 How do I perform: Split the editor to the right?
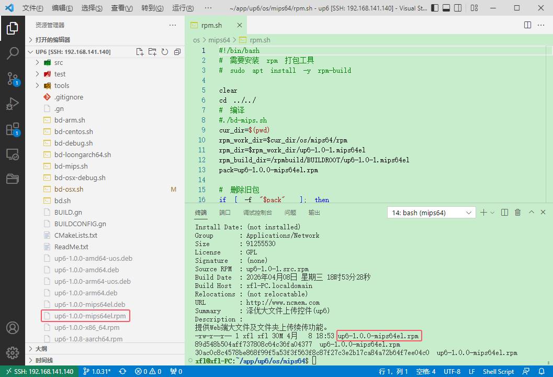(528, 25)
